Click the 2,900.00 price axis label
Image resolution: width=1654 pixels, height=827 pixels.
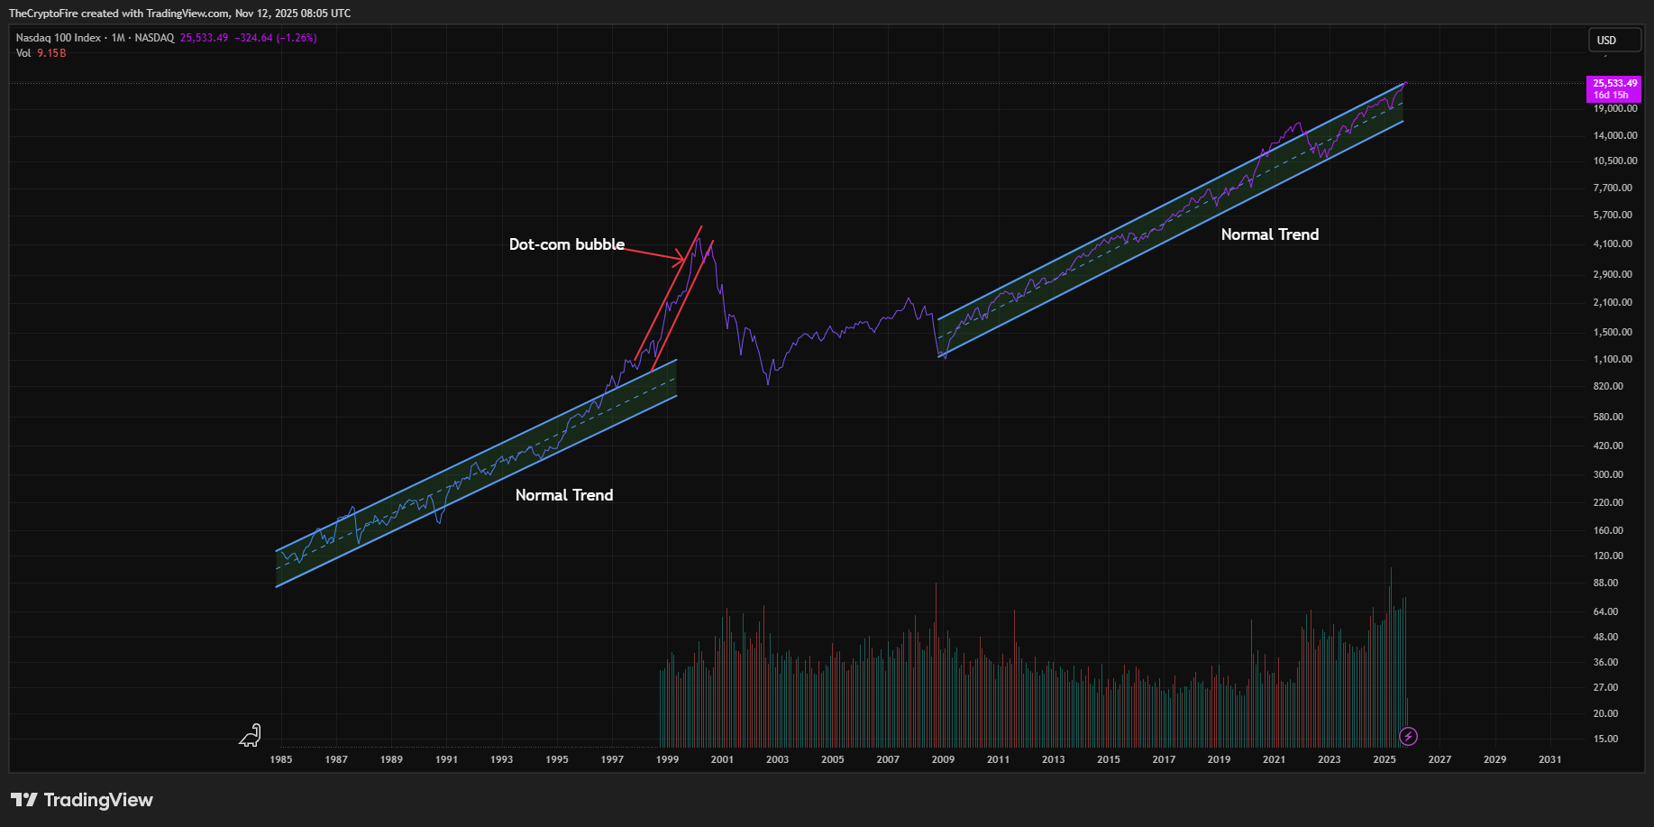(x=1613, y=274)
